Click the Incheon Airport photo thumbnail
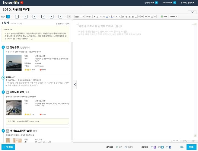Screen dimensions: 198x151 point(14,63)
